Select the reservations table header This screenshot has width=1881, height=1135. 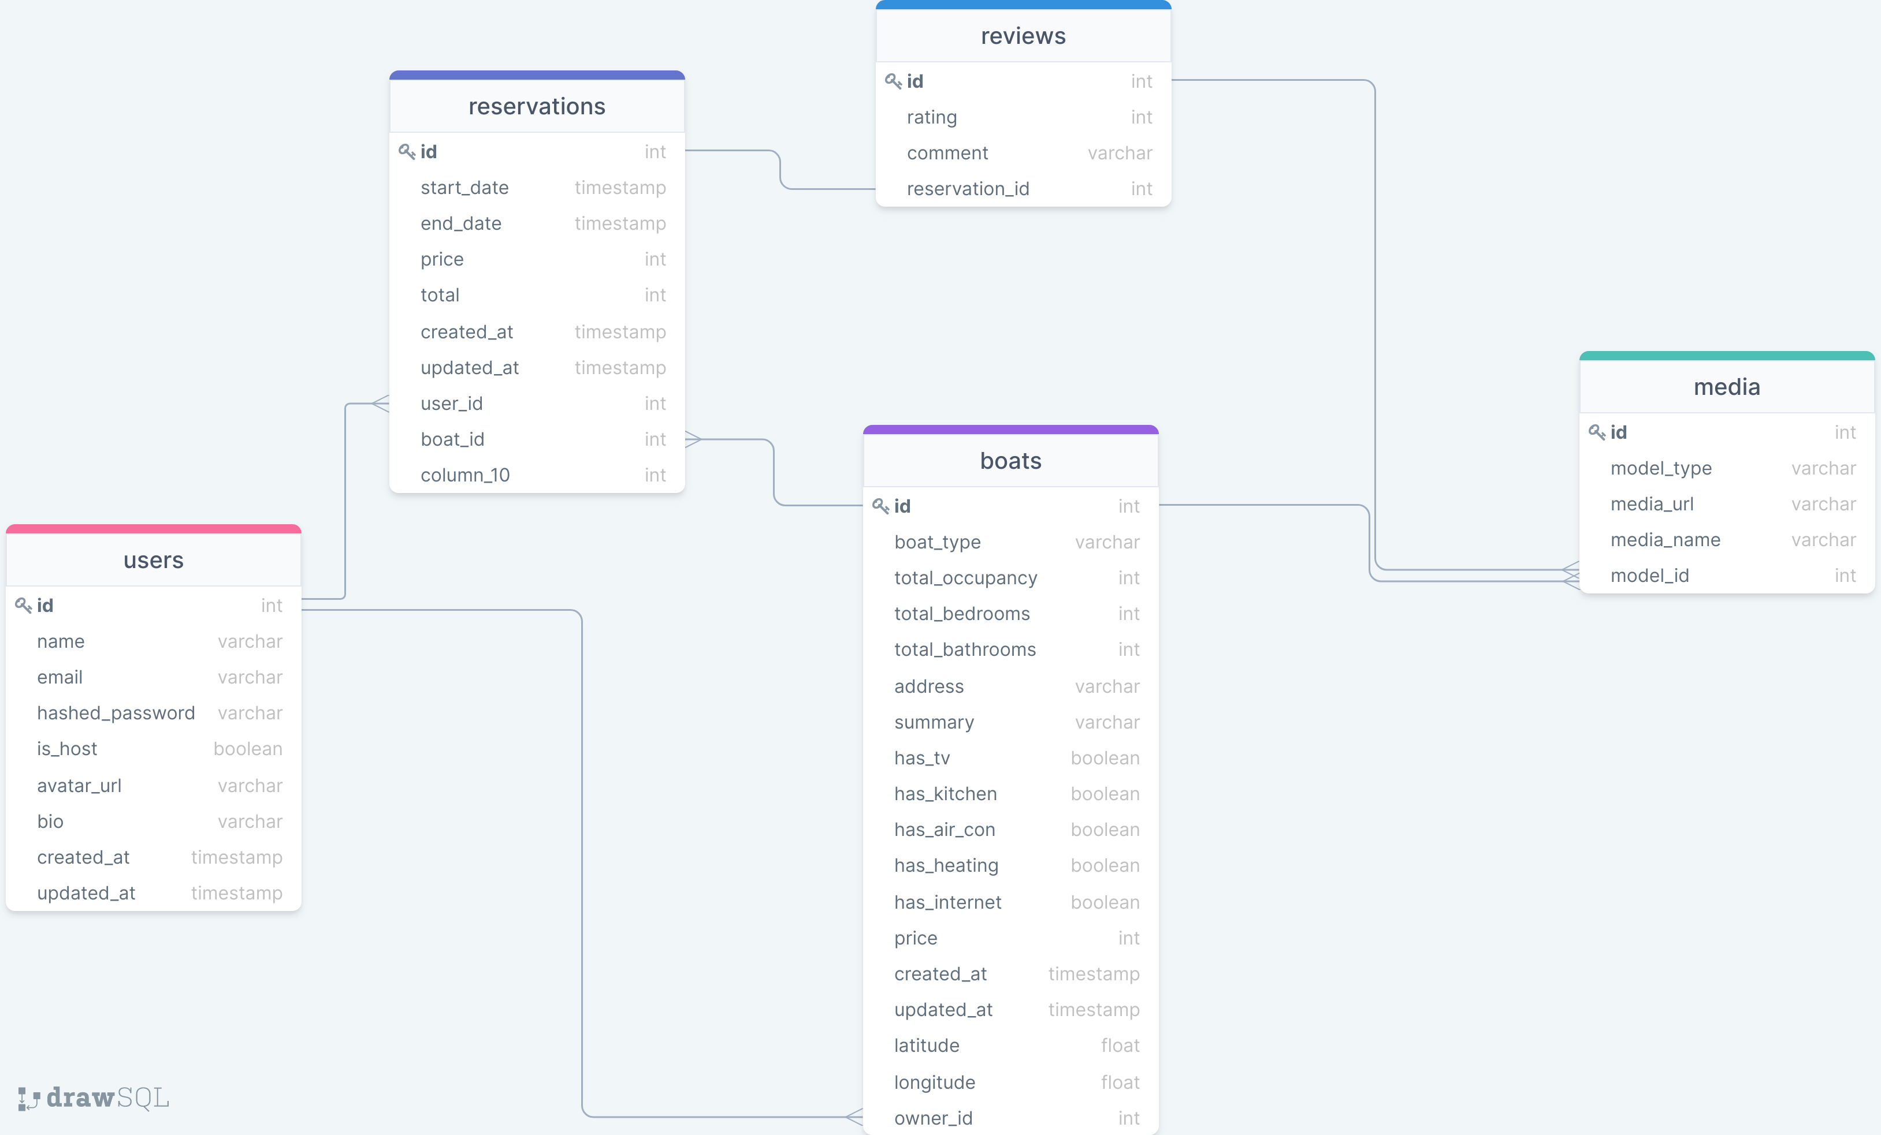pyautogui.click(x=537, y=107)
